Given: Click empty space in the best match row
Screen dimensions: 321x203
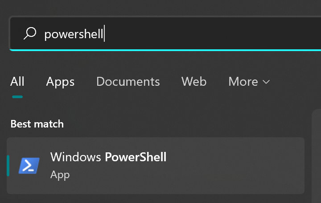Looking at the screenshot, I should [235, 166].
